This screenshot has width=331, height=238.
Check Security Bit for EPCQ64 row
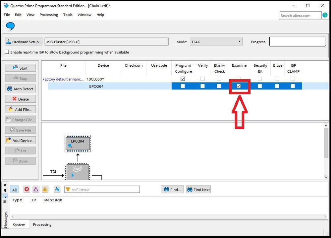260,86
